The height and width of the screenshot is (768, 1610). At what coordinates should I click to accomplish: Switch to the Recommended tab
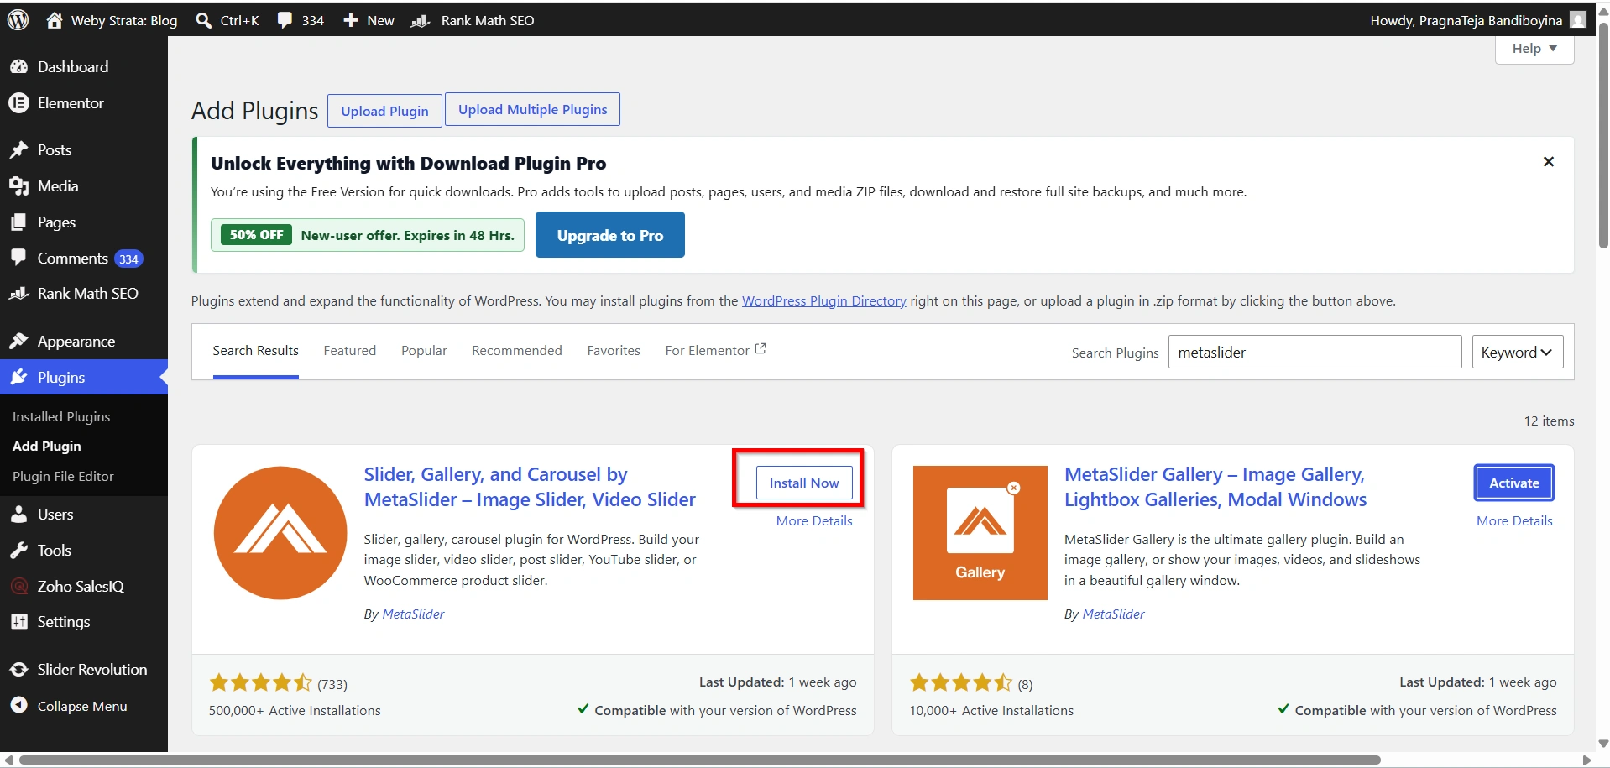pyautogui.click(x=517, y=351)
